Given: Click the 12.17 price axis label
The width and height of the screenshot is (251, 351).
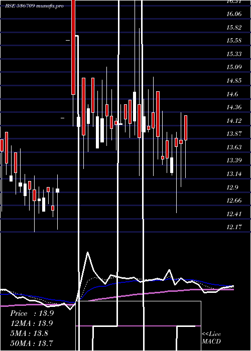Looking at the screenshot, I should (x=234, y=227).
